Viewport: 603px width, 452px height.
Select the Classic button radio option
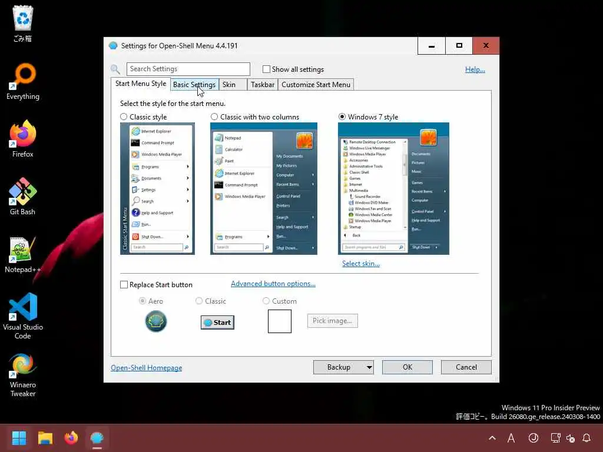[199, 301]
